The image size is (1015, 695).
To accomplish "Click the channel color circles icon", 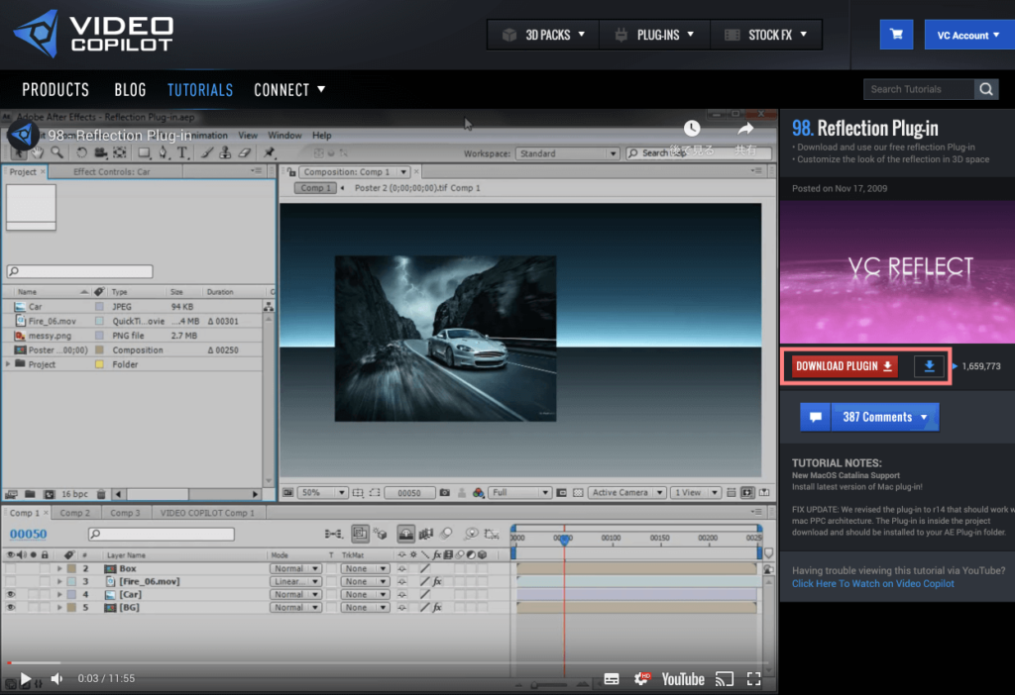I will point(479,493).
